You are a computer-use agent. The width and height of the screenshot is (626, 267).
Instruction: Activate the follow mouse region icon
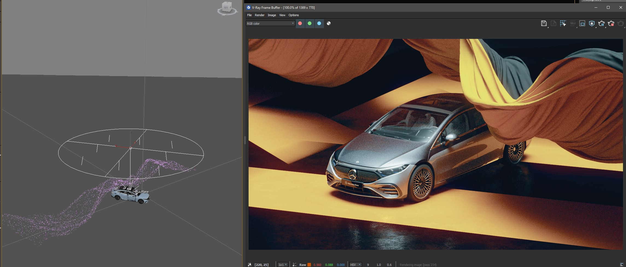tap(563, 24)
